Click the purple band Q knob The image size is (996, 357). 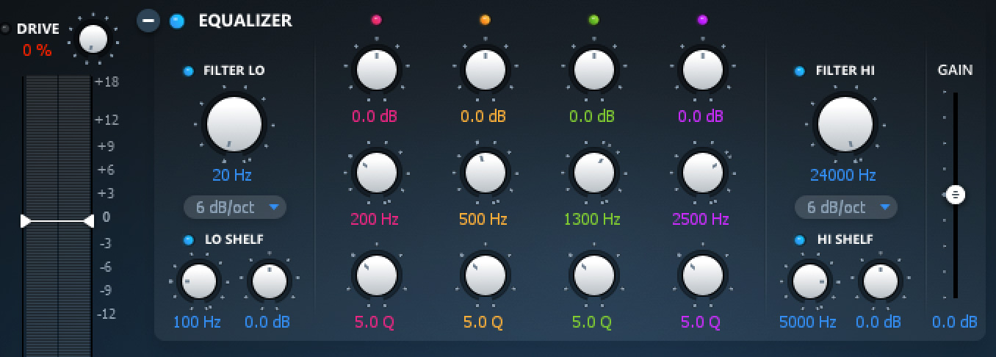[x=703, y=275]
